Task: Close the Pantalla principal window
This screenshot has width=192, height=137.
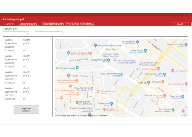Action: (x=189, y=14)
